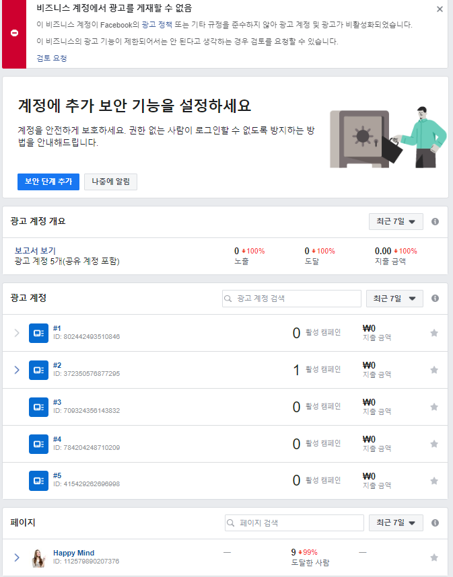Image resolution: width=453 pixels, height=577 pixels.
Task: Click the 지출 금액 0.00 overview metric
Action: click(x=396, y=256)
